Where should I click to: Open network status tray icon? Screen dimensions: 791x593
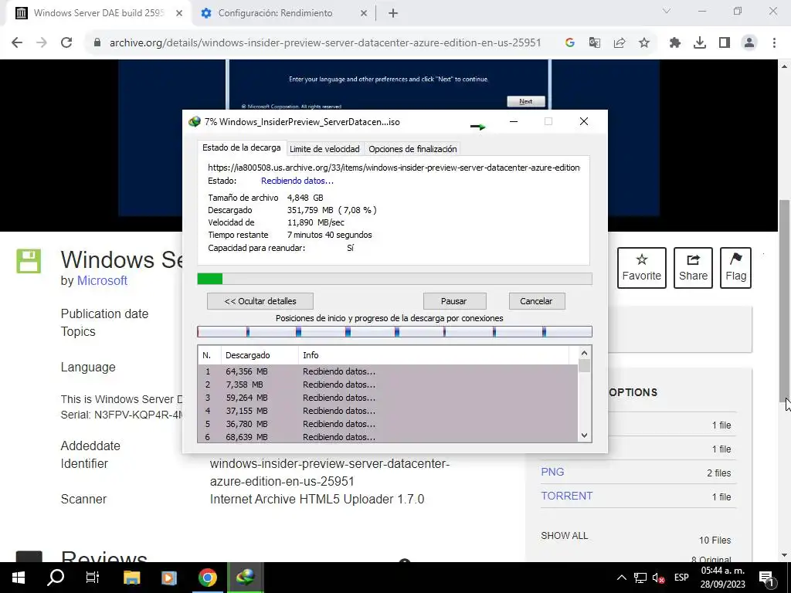640,578
